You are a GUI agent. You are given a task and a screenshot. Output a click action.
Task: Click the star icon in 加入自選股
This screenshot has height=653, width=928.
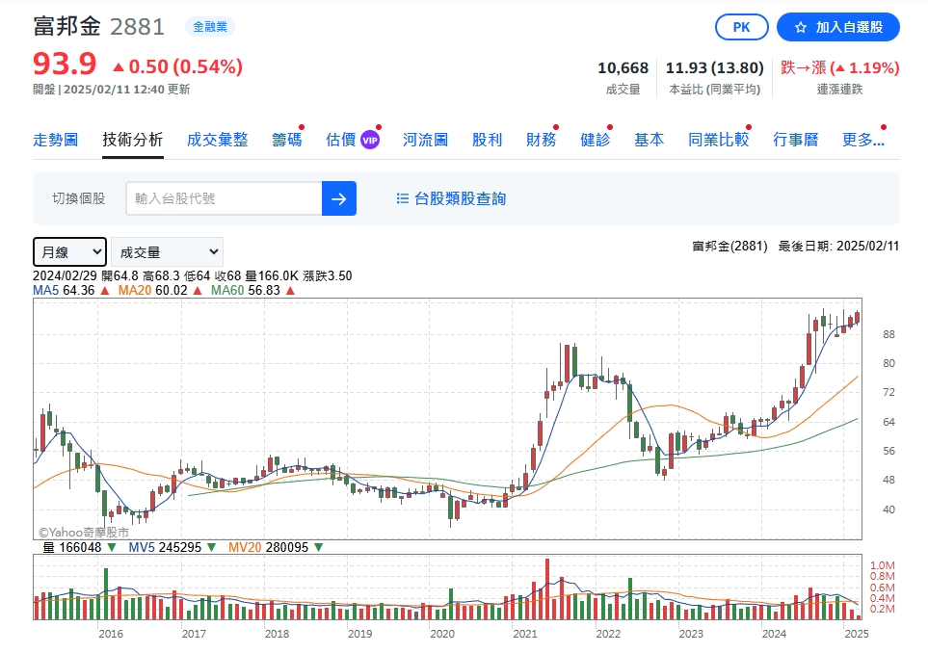pos(800,27)
